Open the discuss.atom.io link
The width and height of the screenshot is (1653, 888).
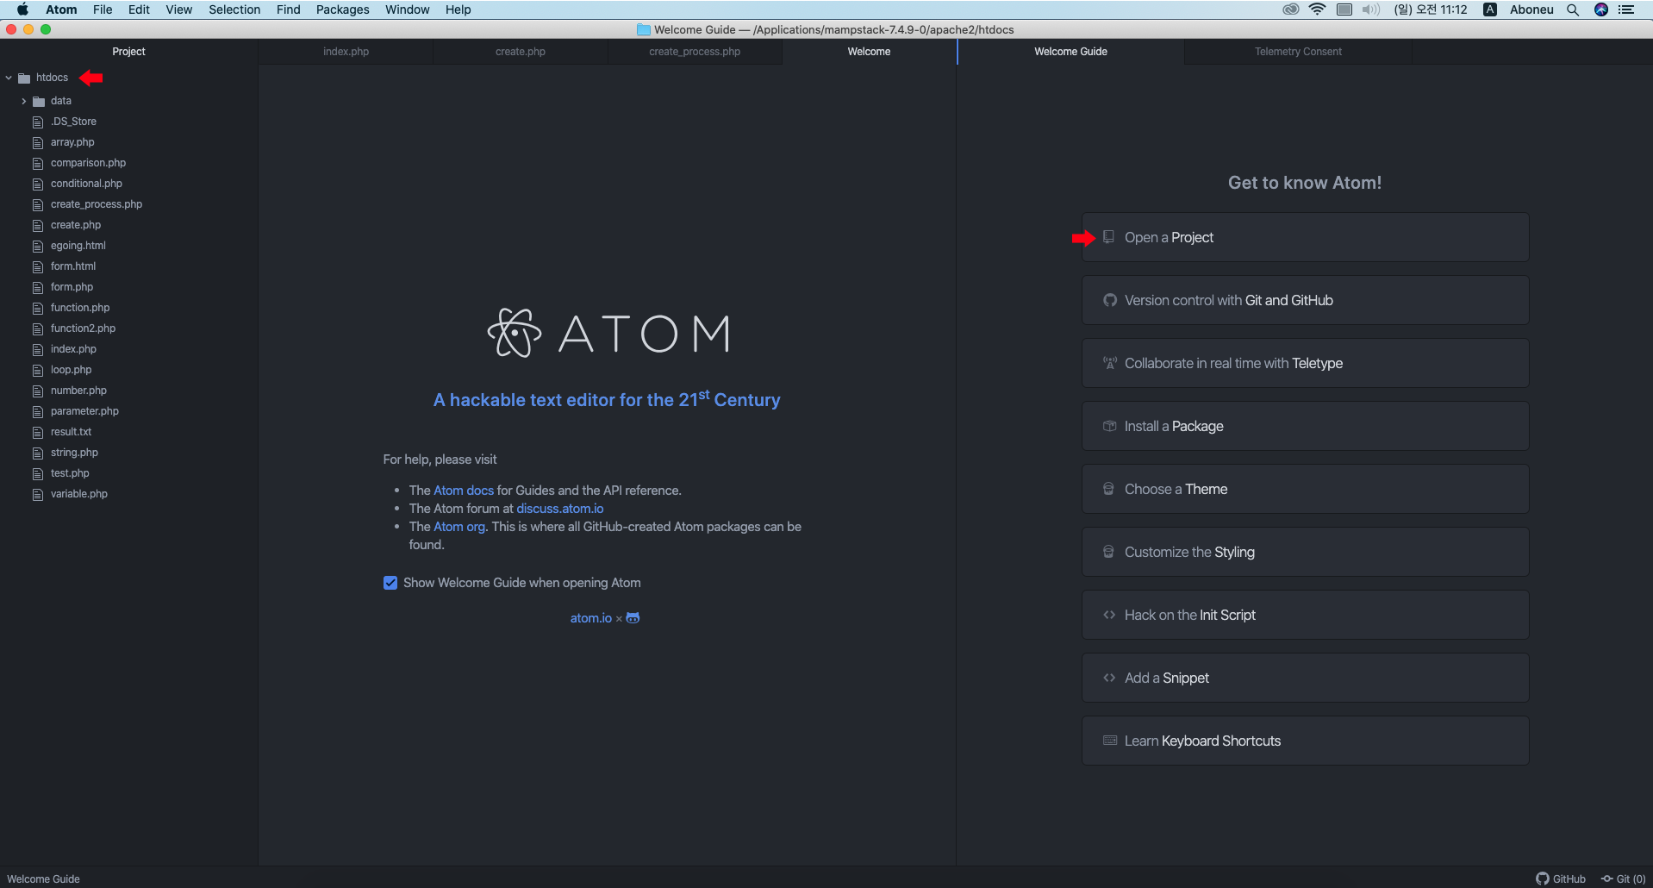(x=560, y=509)
